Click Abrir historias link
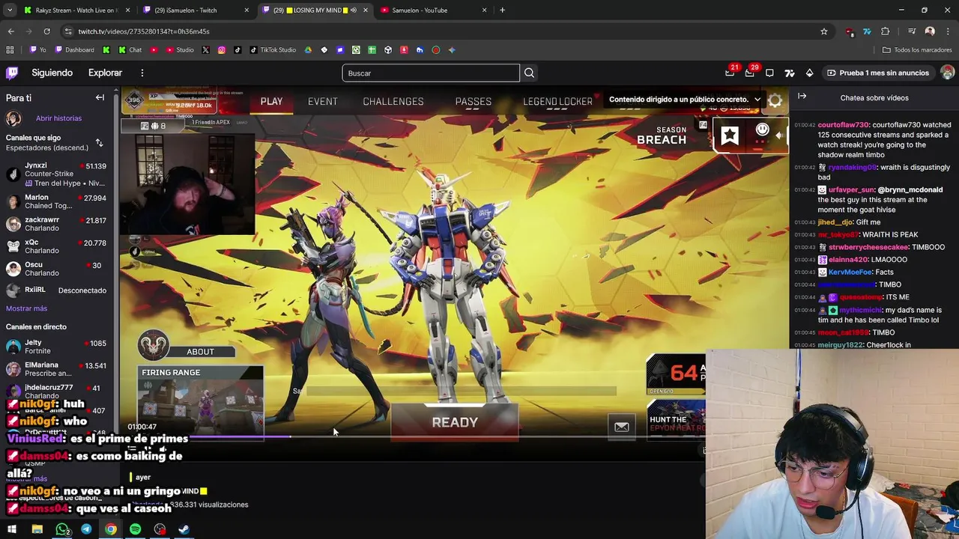Image resolution: width=959 pixels, height=539 pixels. point(58,118)
